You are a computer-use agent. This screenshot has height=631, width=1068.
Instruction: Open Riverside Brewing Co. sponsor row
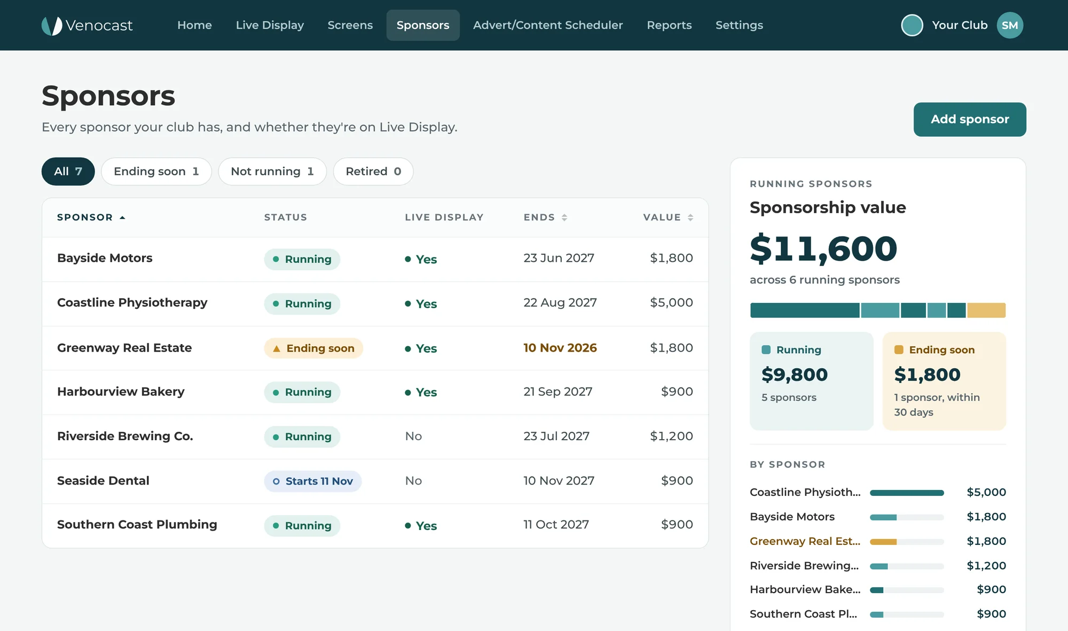pos(375,437)
